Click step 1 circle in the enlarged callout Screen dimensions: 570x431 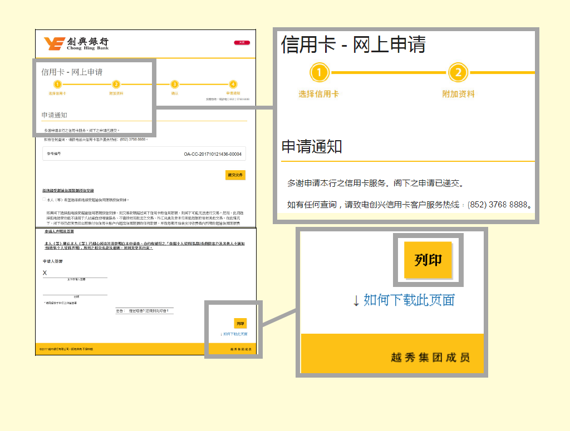coord(319,72)
